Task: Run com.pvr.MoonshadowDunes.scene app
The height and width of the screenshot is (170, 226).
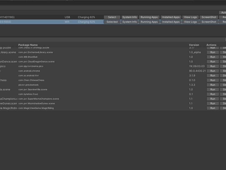Action: click(x=213, y=103)
